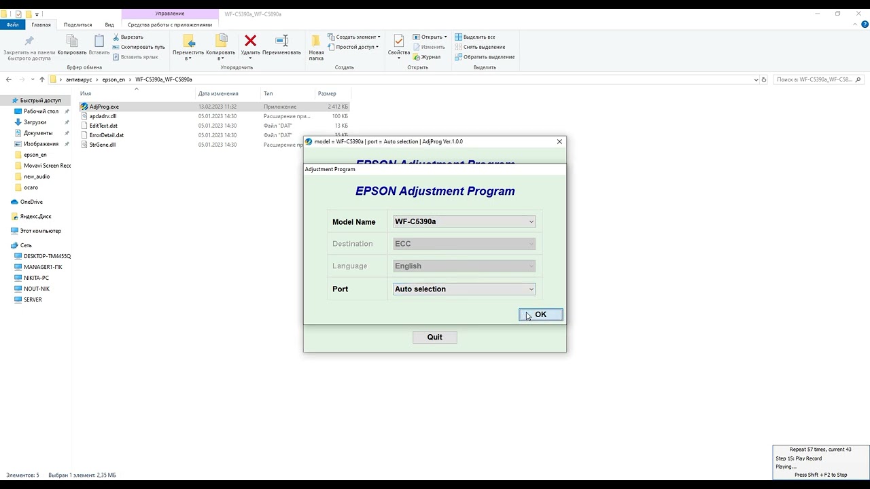870x489 pixels.
Task: Open the Create item (Создать элемент) dropdown
Action: (x=353, y=37)
